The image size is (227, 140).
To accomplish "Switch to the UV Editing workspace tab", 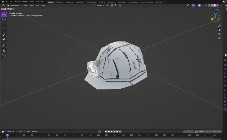I will [79, 2].
